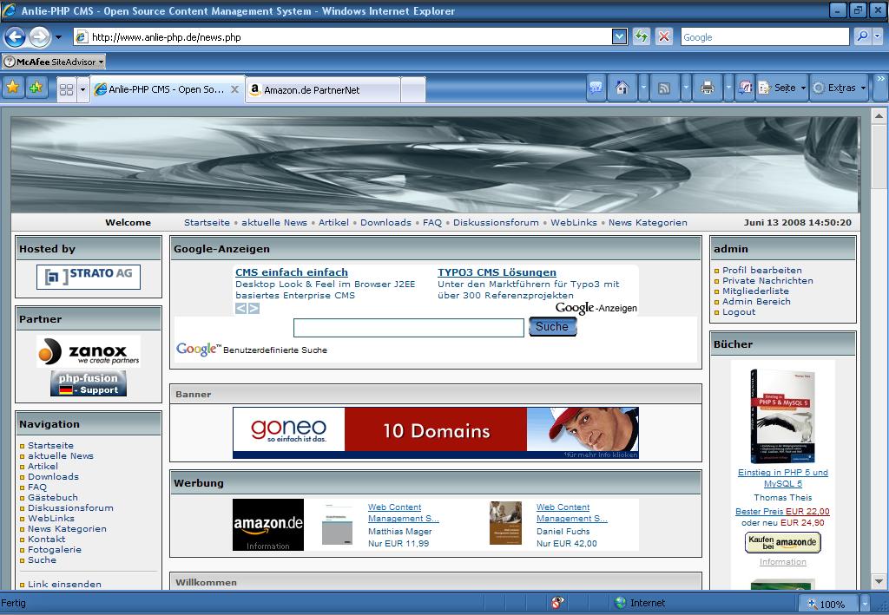The width and height of the screenshot is (889, 615).
Task: Expand the Seite page menu
Action: [x=782, y=88]
